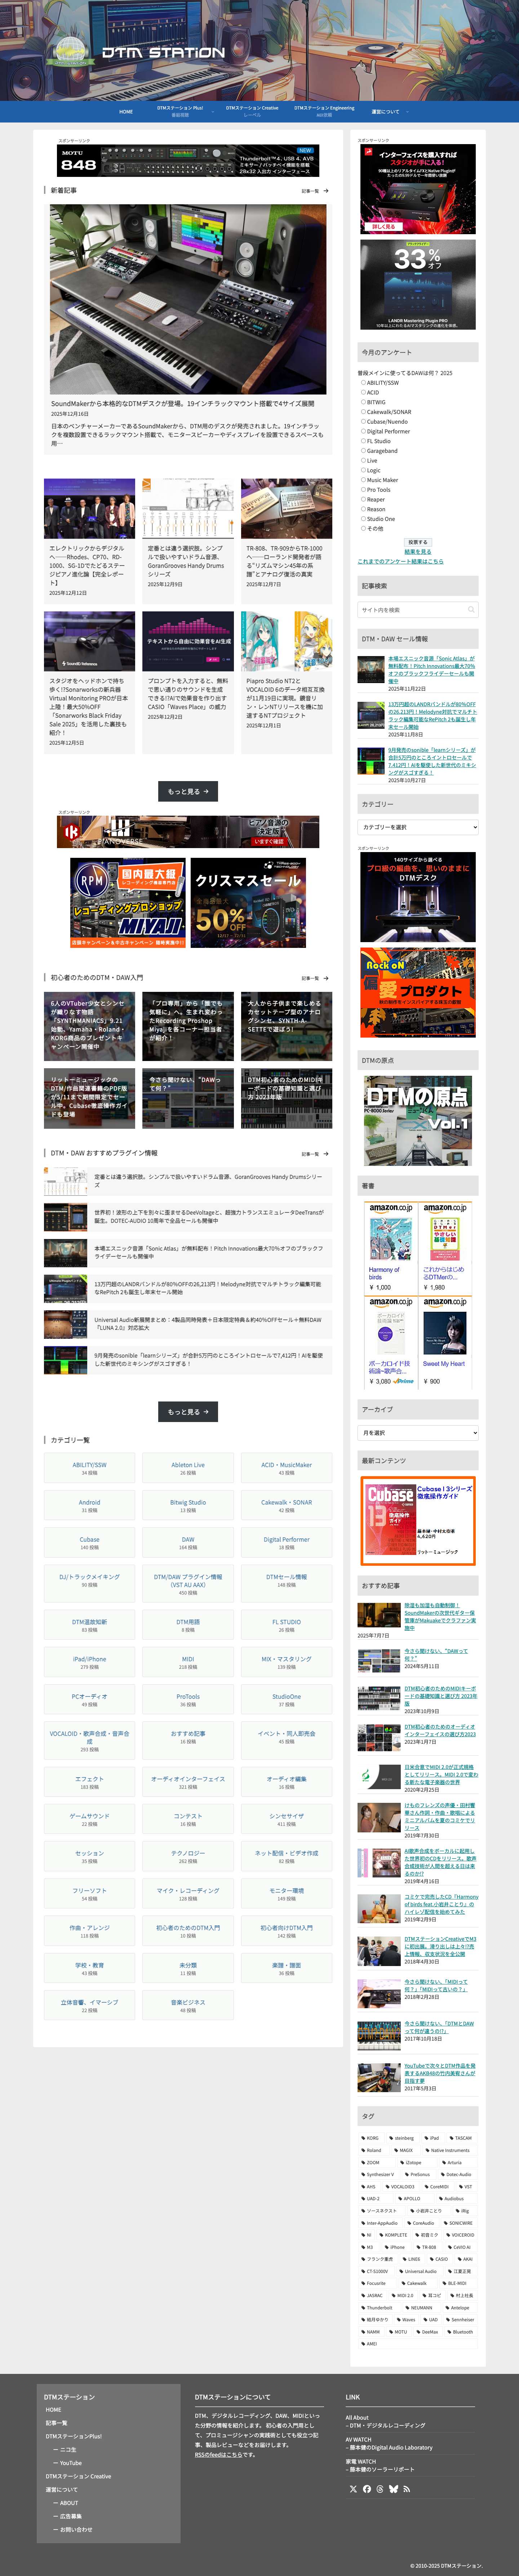This screenshot has width=519, height=2576.
Task: Open the カテゴリーを選択 dropdown
Action: (x=418, y=827)
